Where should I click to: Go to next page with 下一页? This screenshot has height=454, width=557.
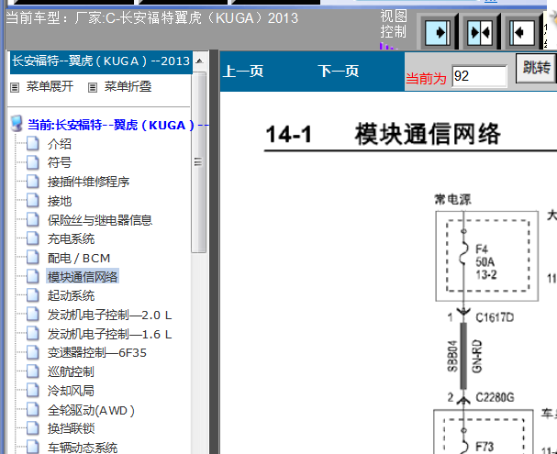pos(339,71)
